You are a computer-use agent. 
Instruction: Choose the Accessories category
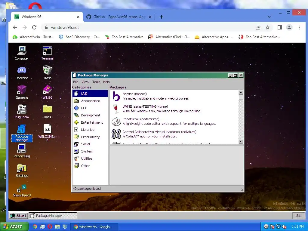[x=90, y=101]
